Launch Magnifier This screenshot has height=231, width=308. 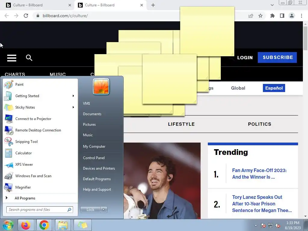pos(40,187)
